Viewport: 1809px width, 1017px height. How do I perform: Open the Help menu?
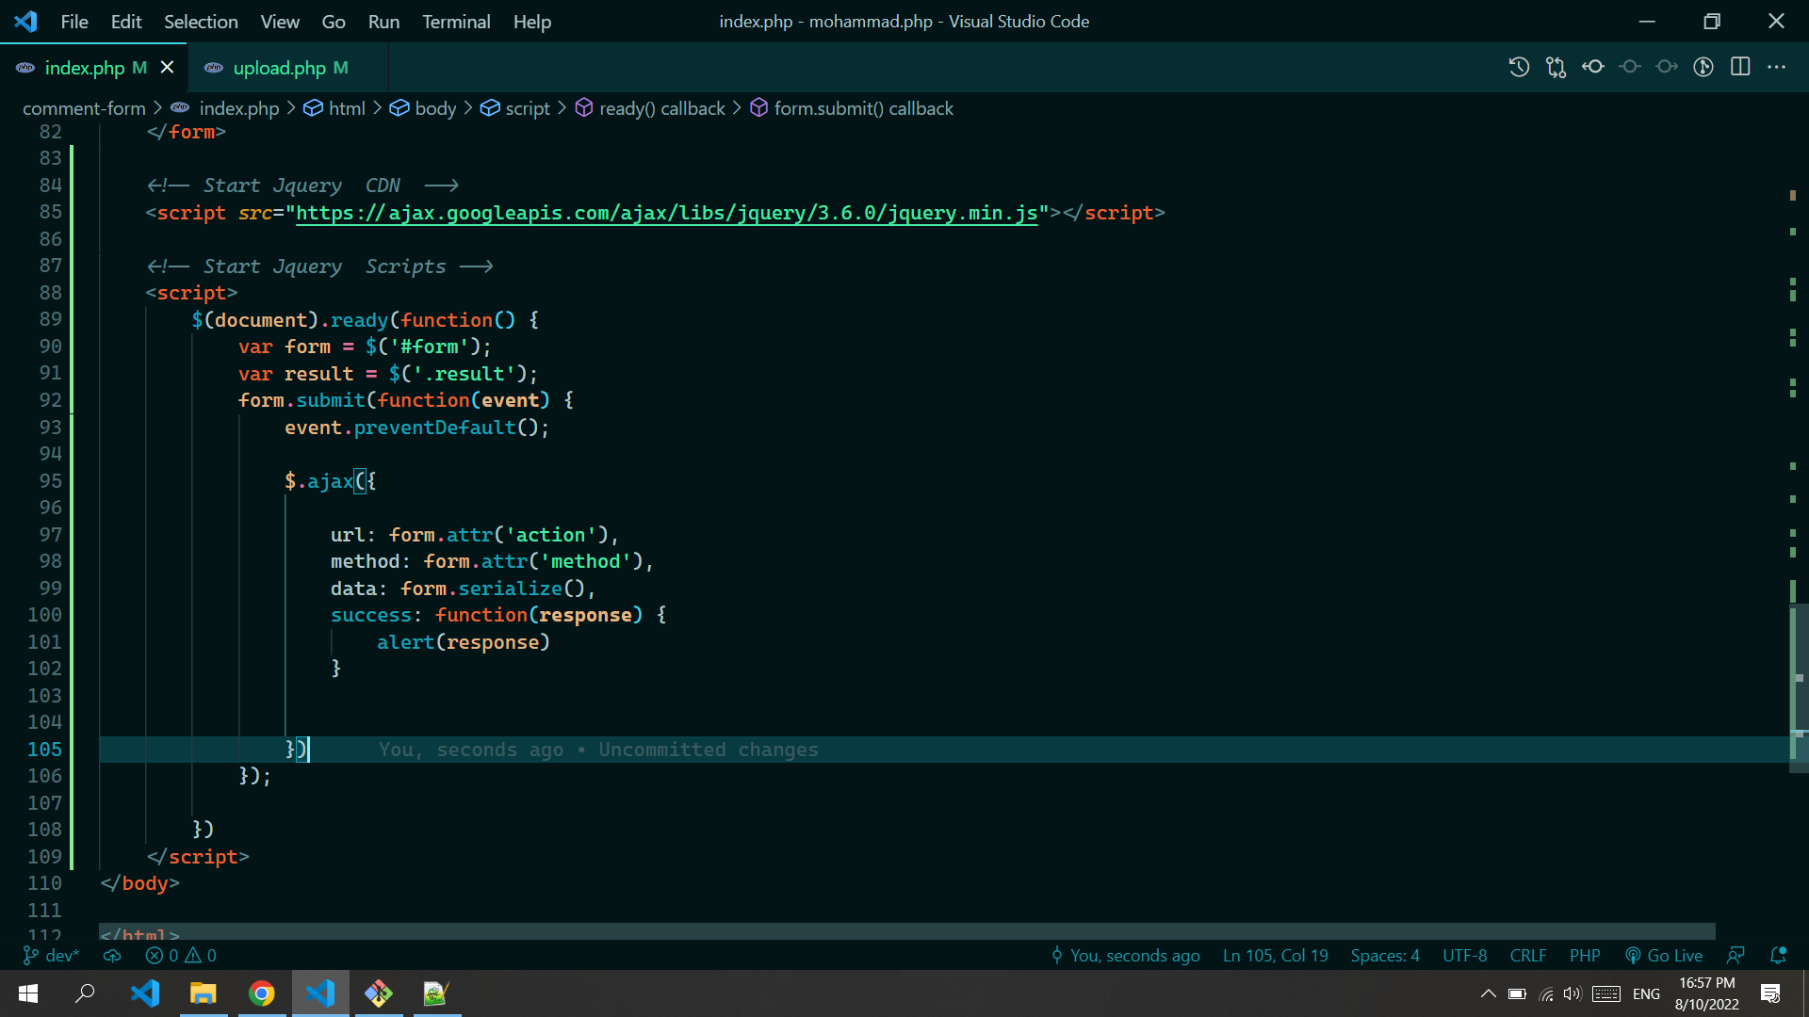[532, 21]
